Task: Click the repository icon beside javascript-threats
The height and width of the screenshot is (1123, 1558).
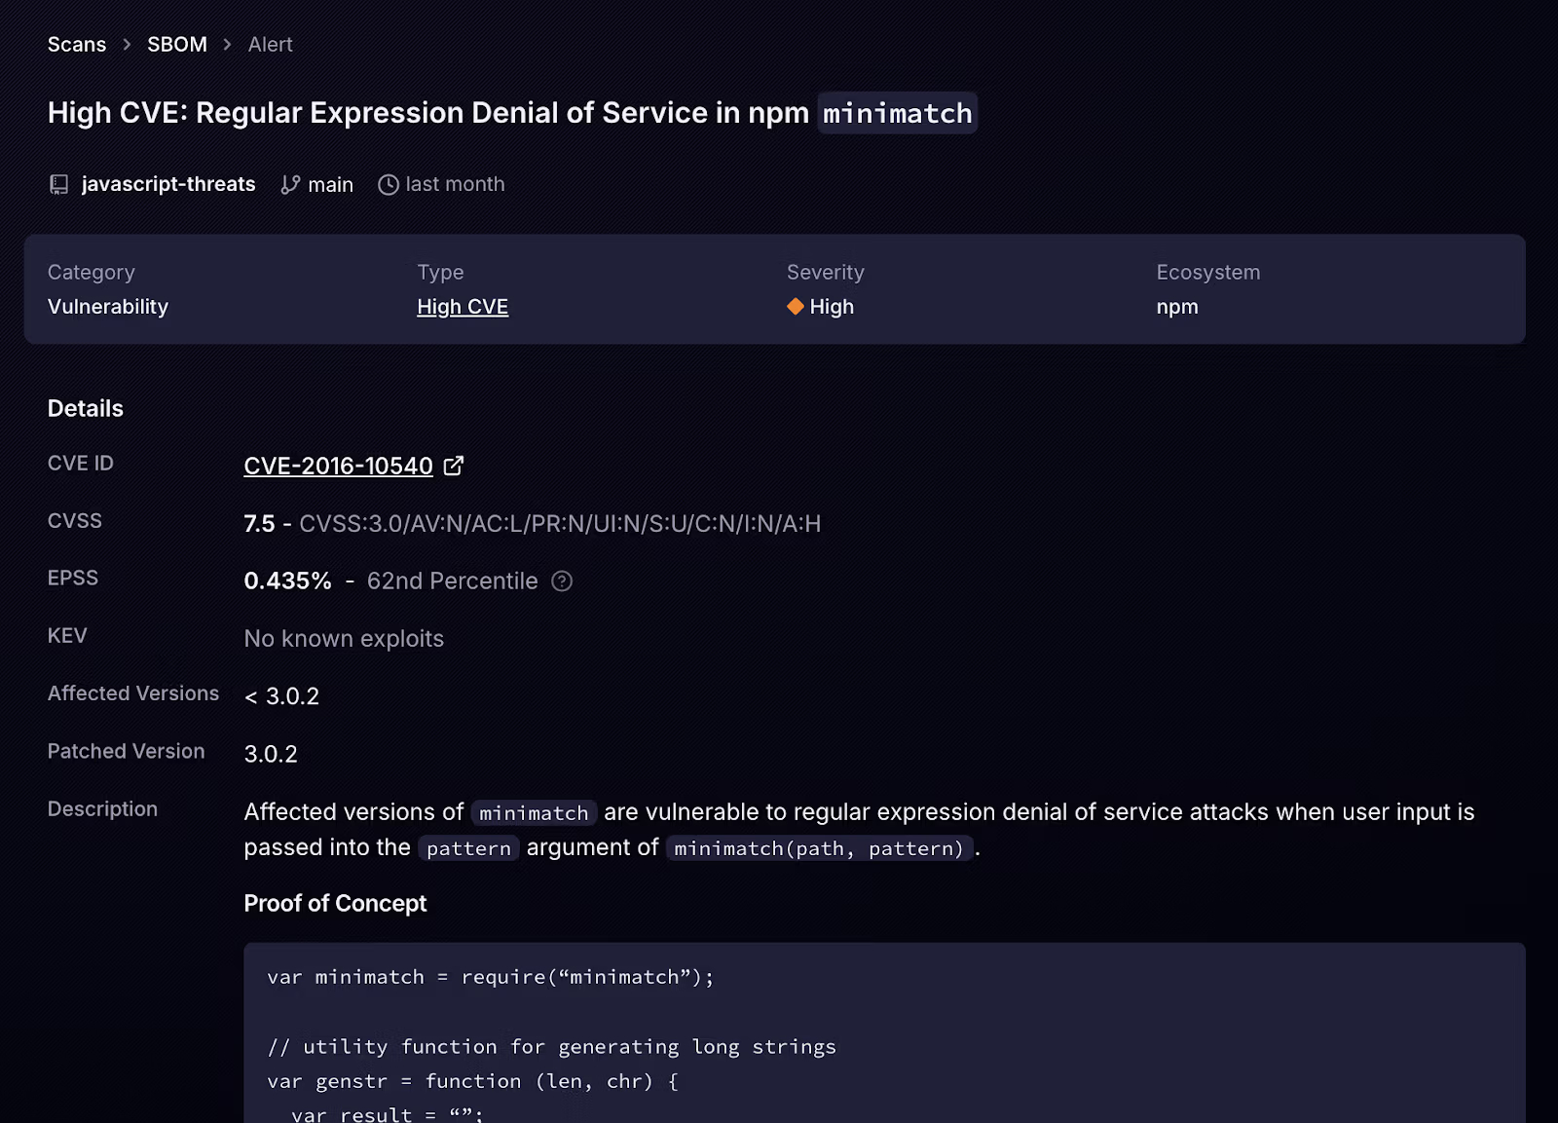Action: pyautogui.click(x=59, y=185)
